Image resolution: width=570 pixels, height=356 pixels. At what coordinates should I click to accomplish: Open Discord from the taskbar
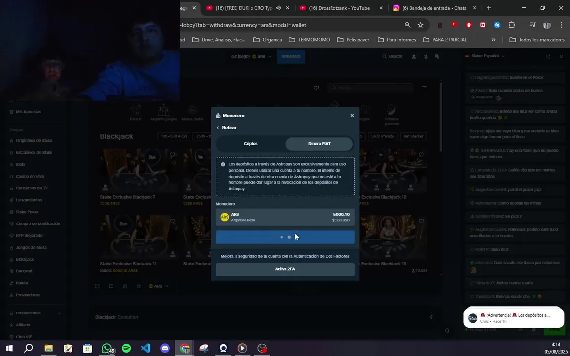click(165, 349)
